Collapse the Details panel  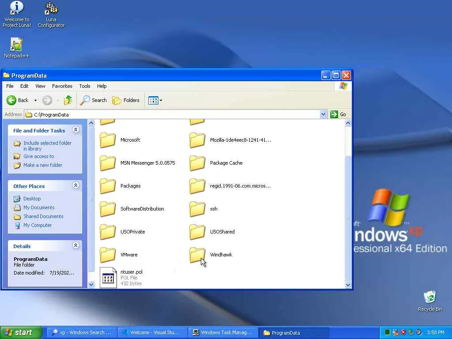[x=75, y=245]
